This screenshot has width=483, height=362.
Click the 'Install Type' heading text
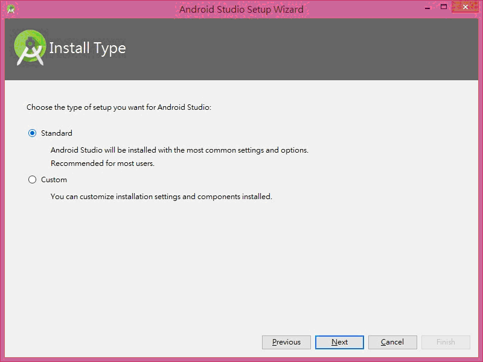tap(88, 48)
